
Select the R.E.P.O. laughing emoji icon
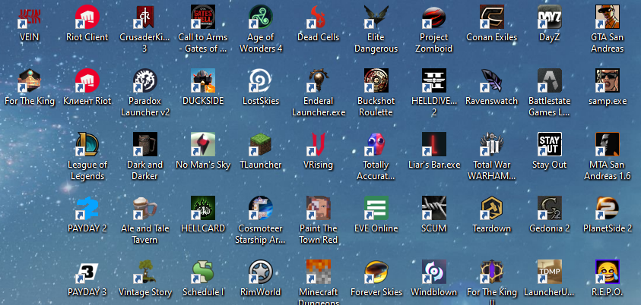pyautogui.click(x=607, y=272)
